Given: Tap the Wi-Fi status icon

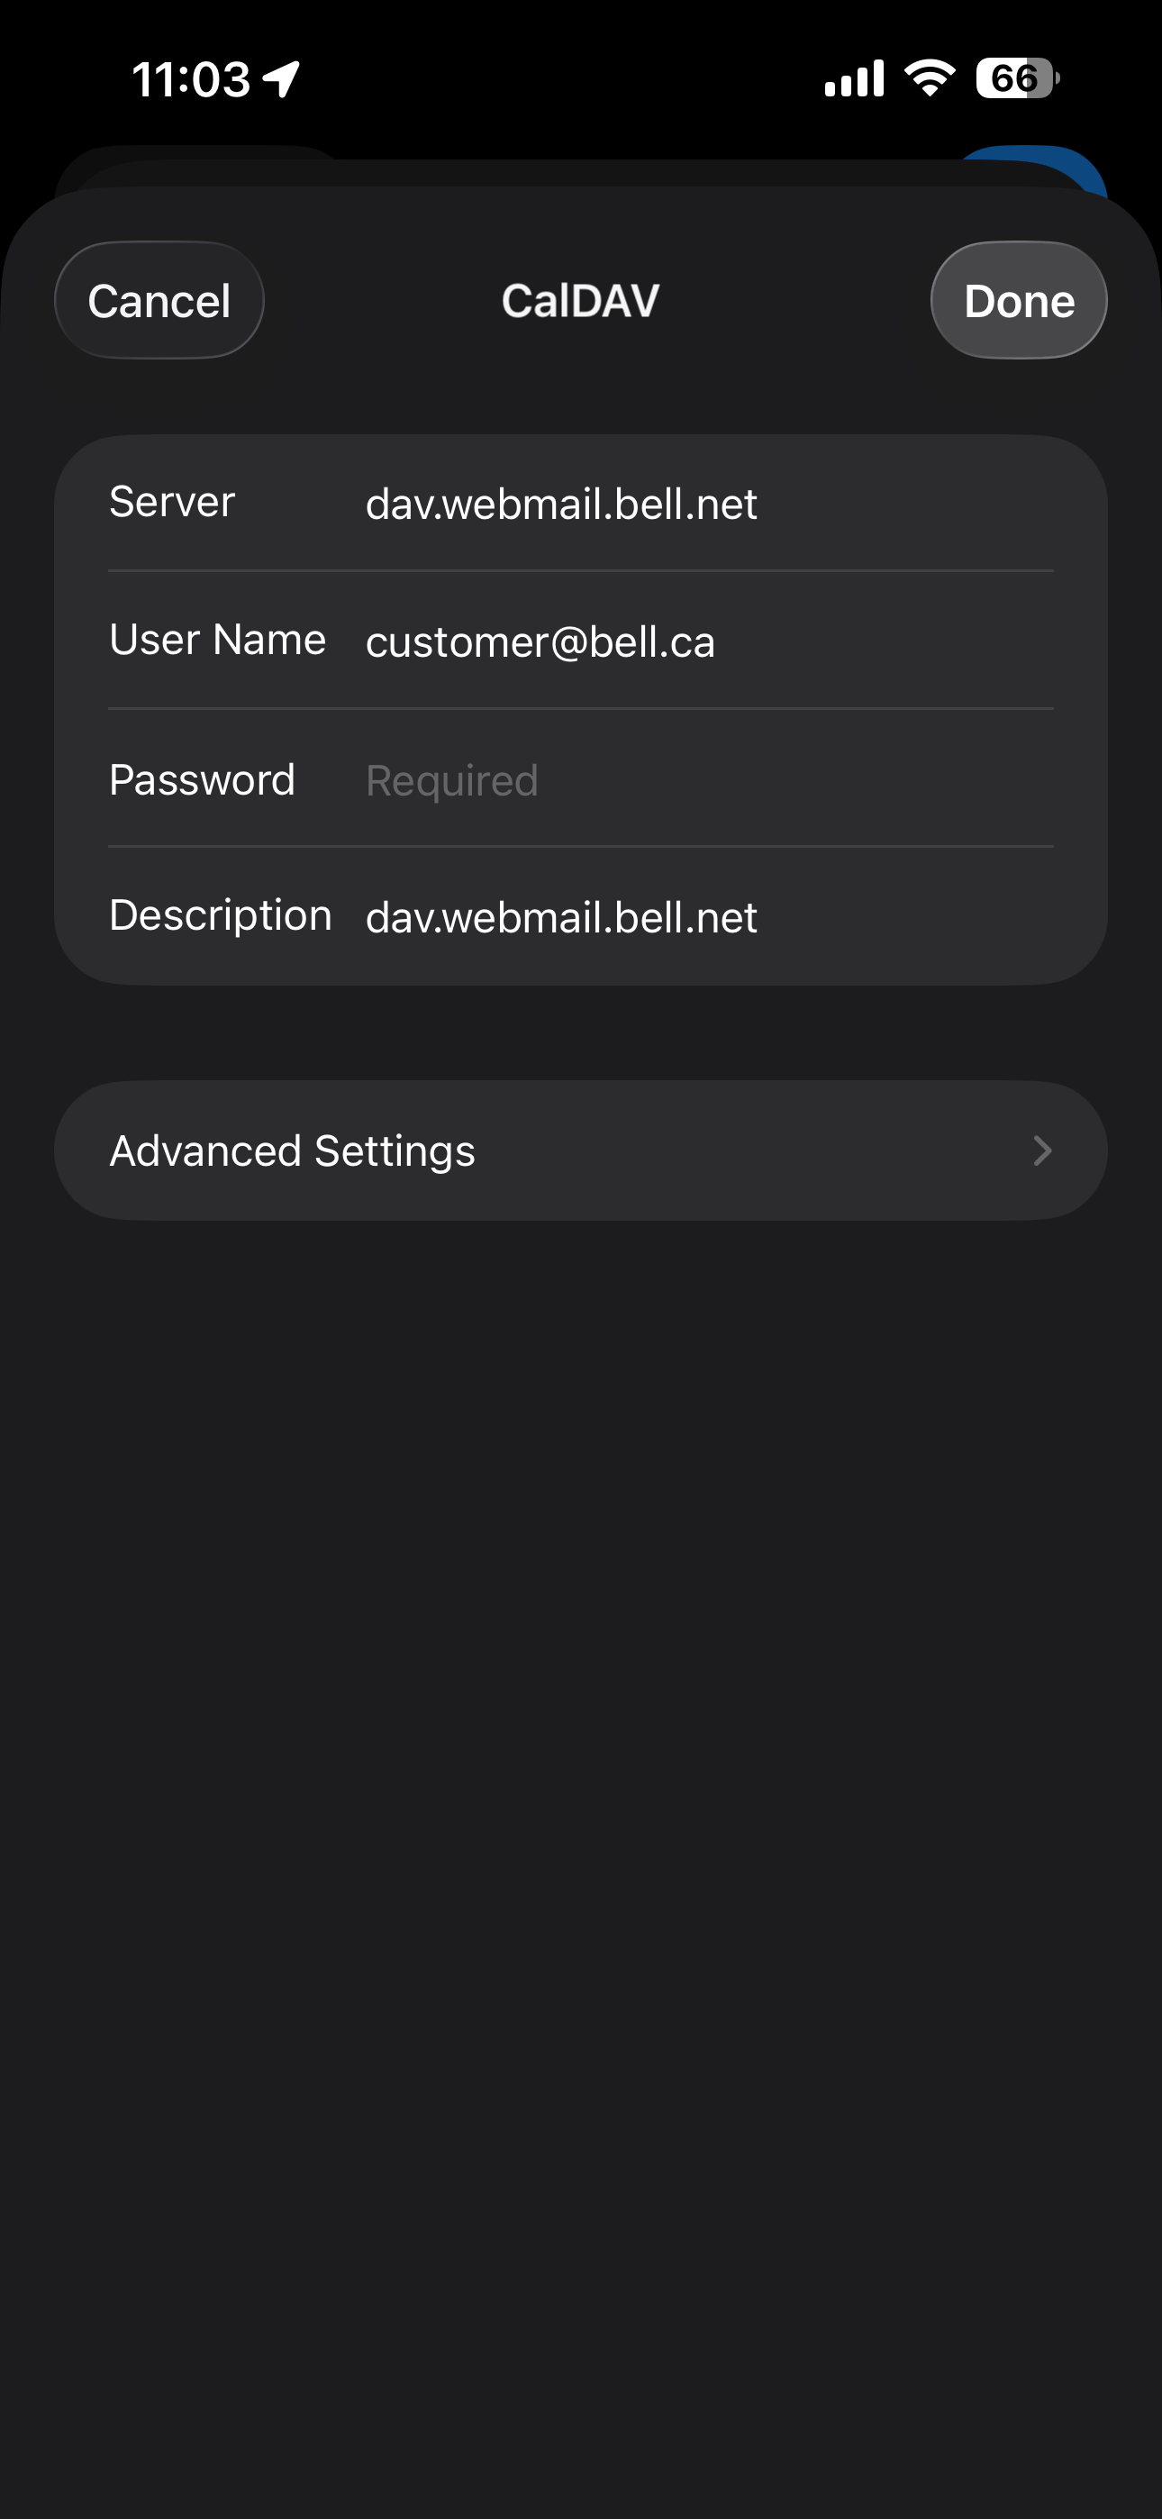Looking at the screenshot, I should (930, 77).
